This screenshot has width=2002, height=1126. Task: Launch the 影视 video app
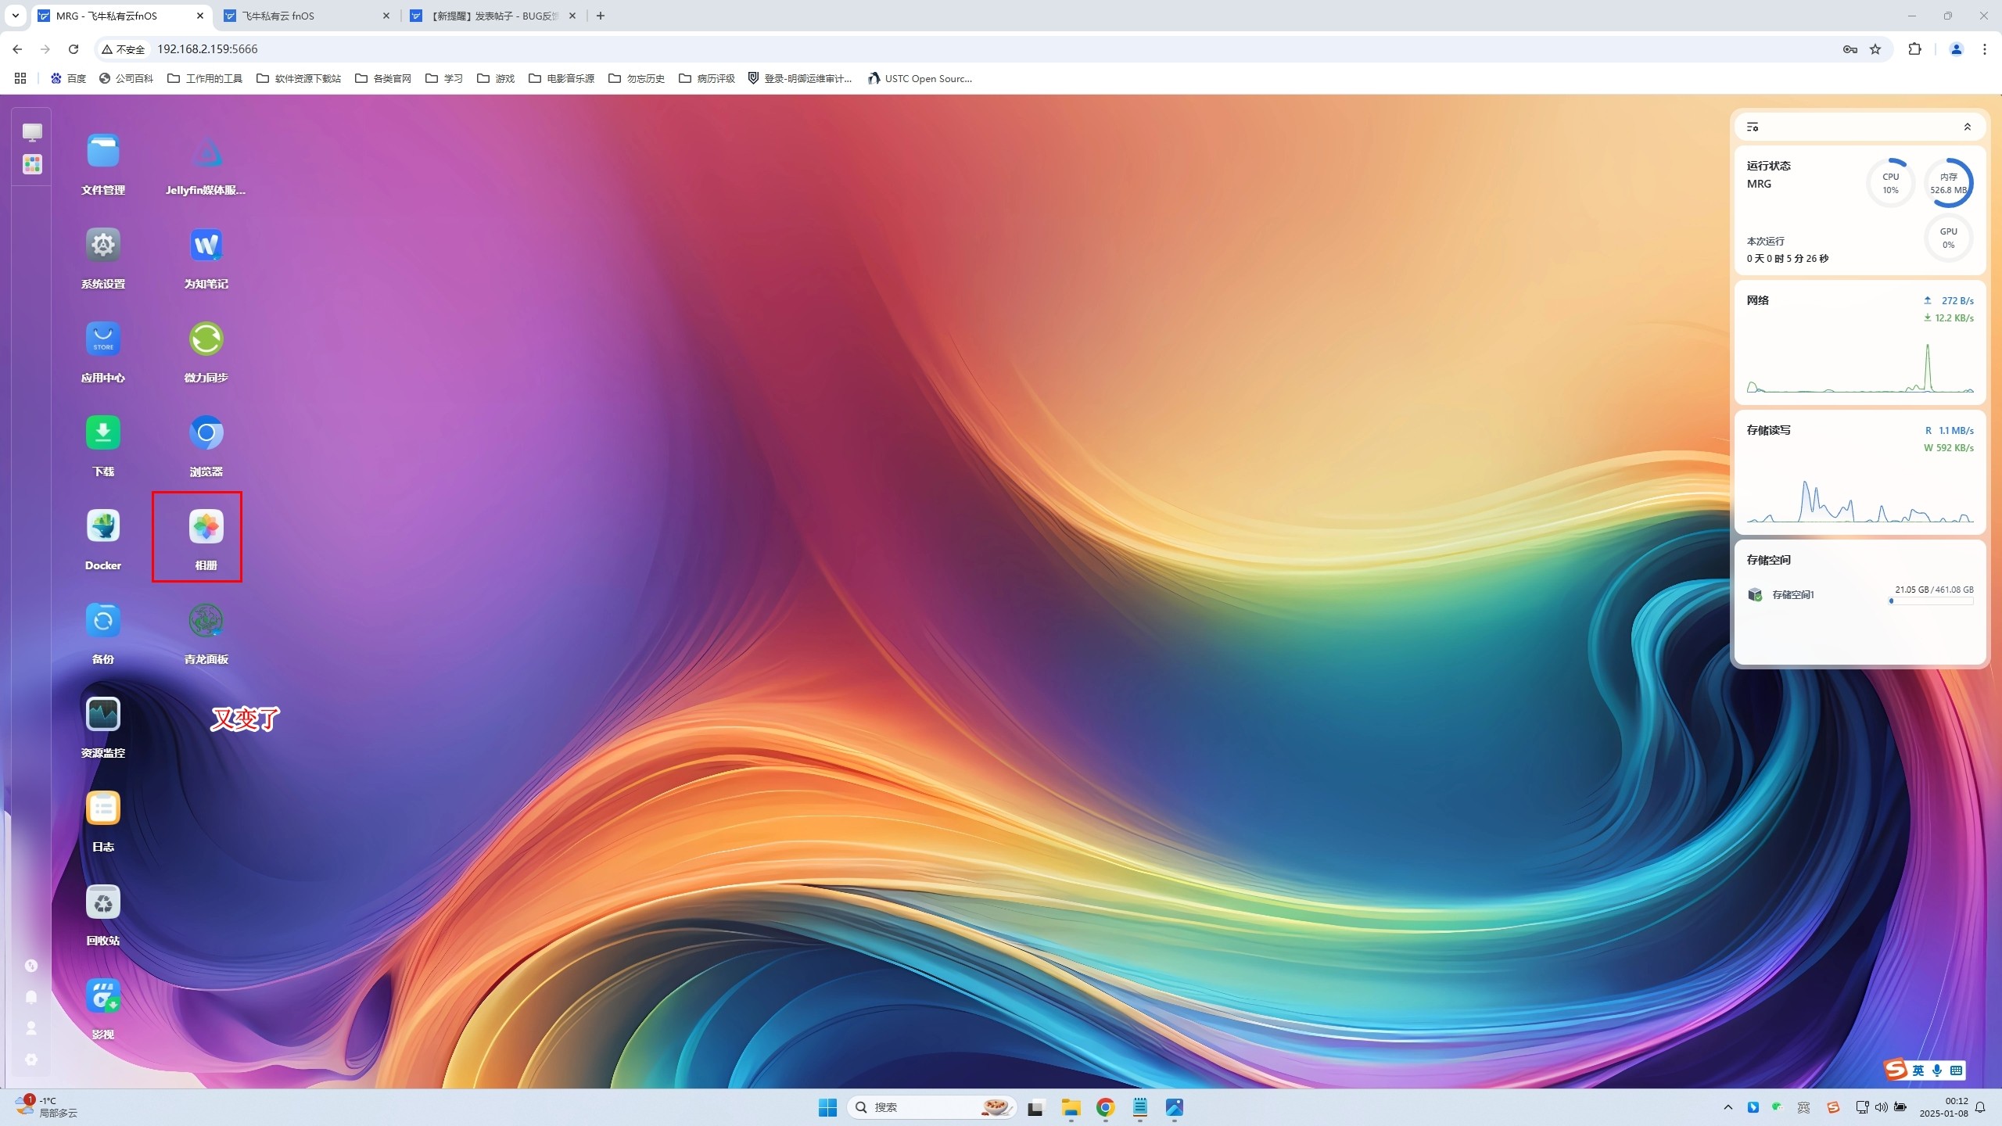click(x=102, y=995)
